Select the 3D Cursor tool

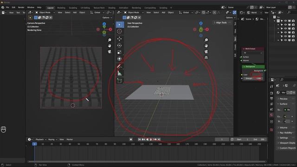pos(119,31)
